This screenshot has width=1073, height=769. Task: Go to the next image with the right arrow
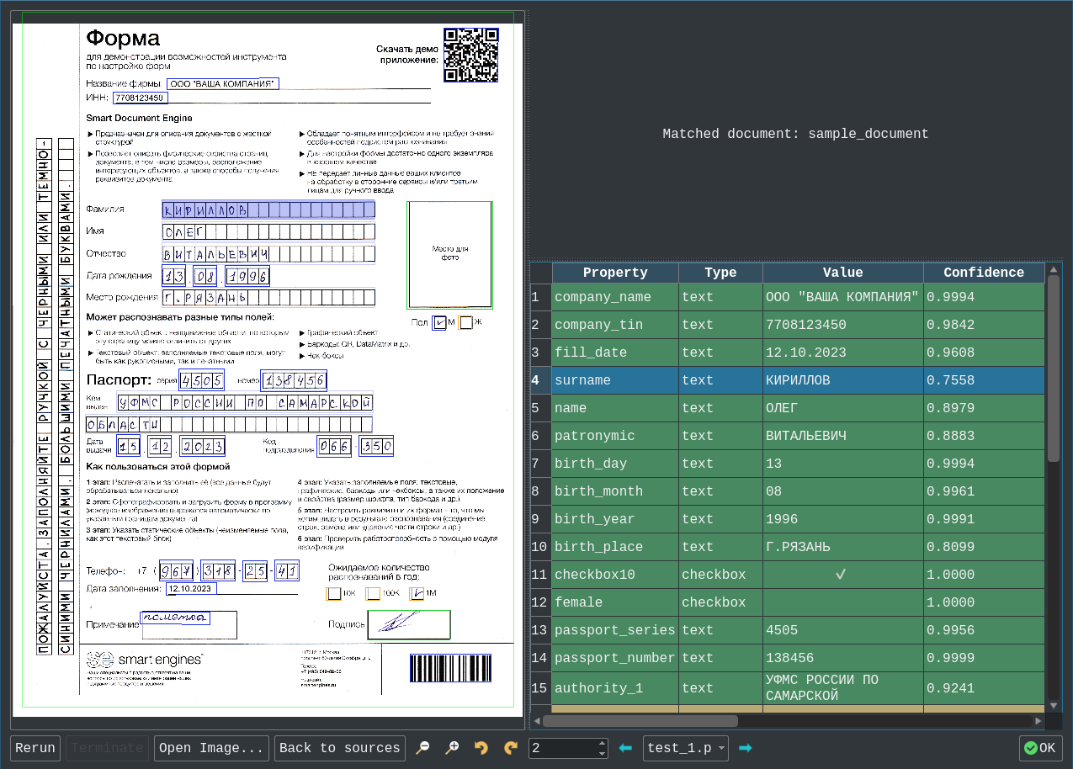point(745,748)
